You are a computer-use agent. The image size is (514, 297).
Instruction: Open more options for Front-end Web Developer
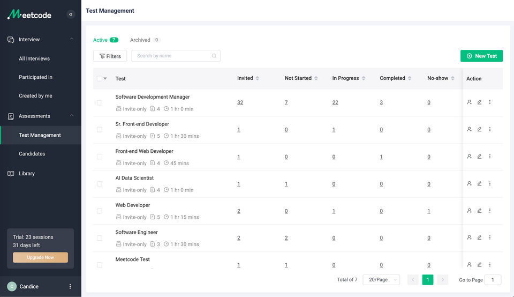(490, 157)
